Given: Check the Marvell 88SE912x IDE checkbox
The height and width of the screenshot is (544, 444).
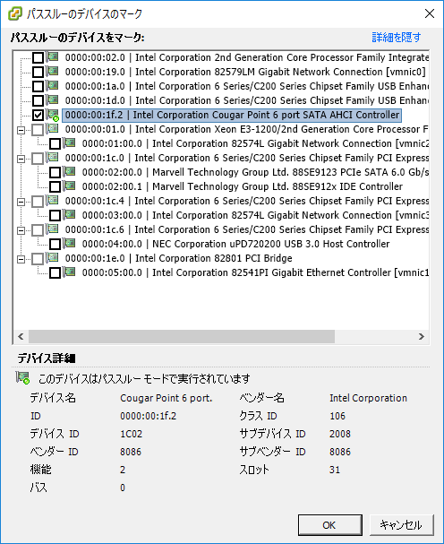Looking at the screenshot, I should coord(55,186).
